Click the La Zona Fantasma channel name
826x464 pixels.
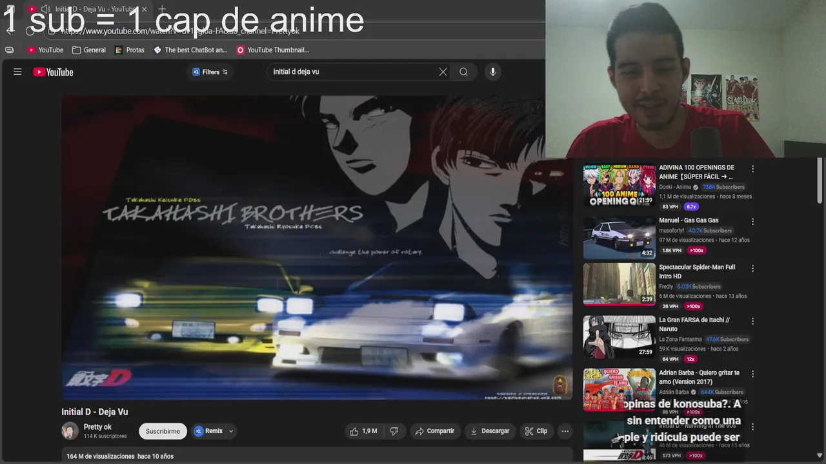[x=680, y=340]
